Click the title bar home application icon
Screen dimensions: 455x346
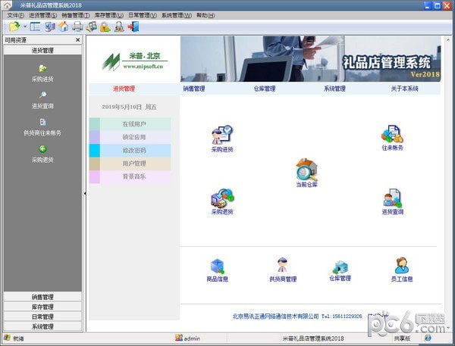click(8, 5)
